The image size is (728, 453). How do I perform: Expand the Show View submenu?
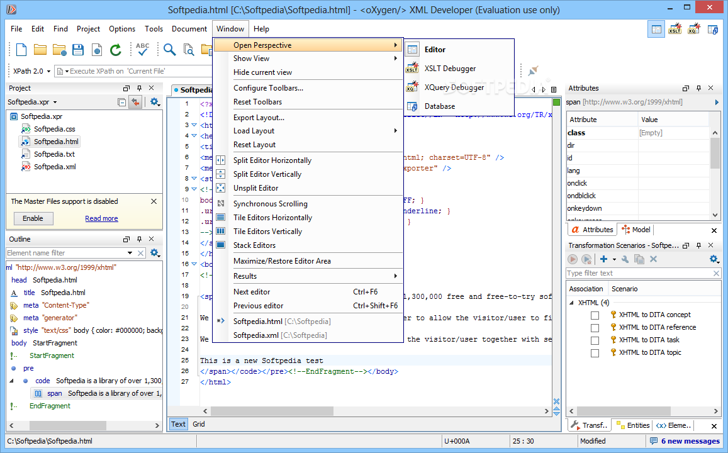(x=308, y=59)
